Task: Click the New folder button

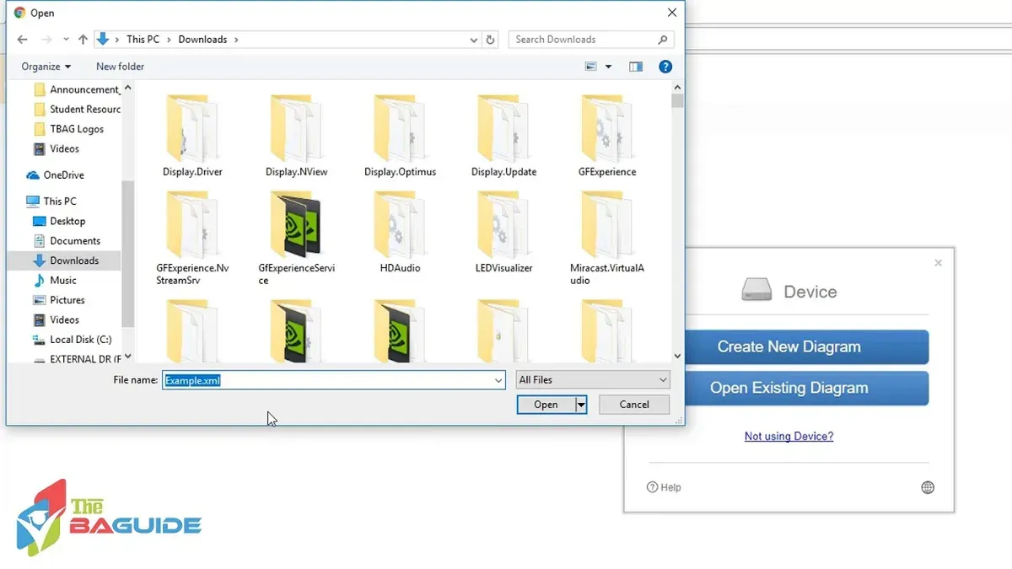Action: [120, 67]
